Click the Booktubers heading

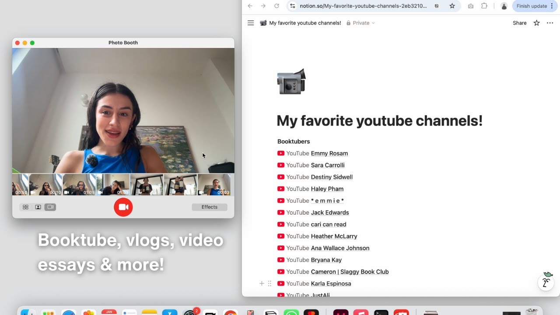(x=294, y=141)
